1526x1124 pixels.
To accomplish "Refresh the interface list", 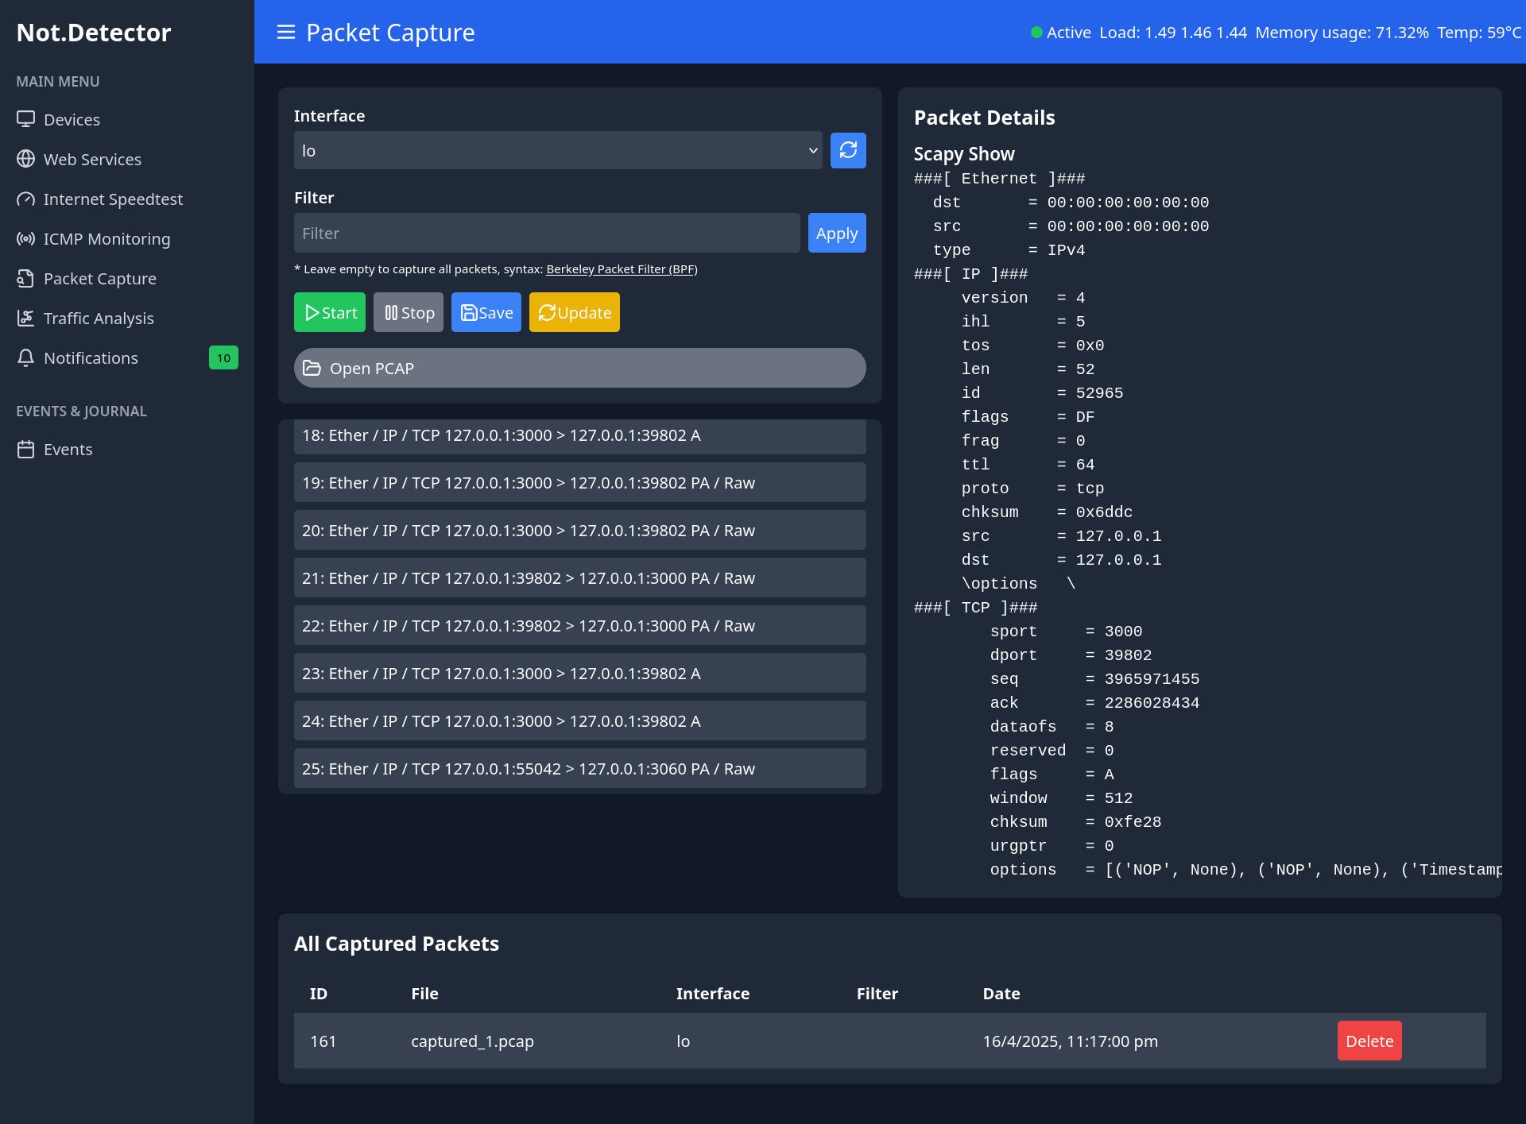I will (x=848, y=150).
